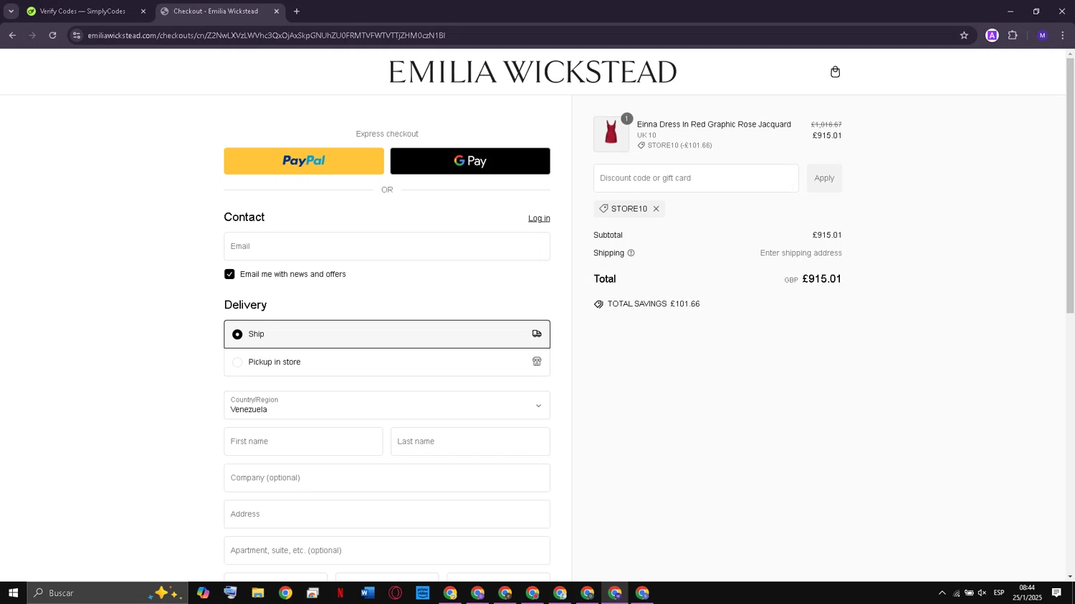
Task: Click the Einna Dress product thumbnail
Action: [611, 134]
